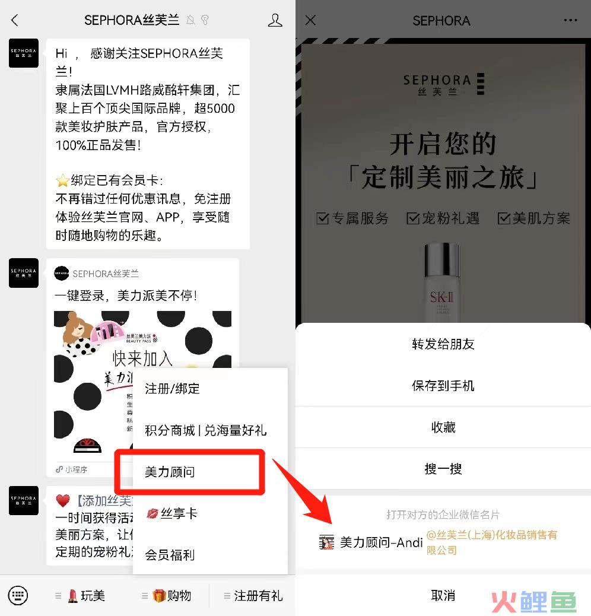Viewport: 591px width, 616px height.
Task: Check the 宠粉礼遇 checkbox
Action: coord(413,218)
